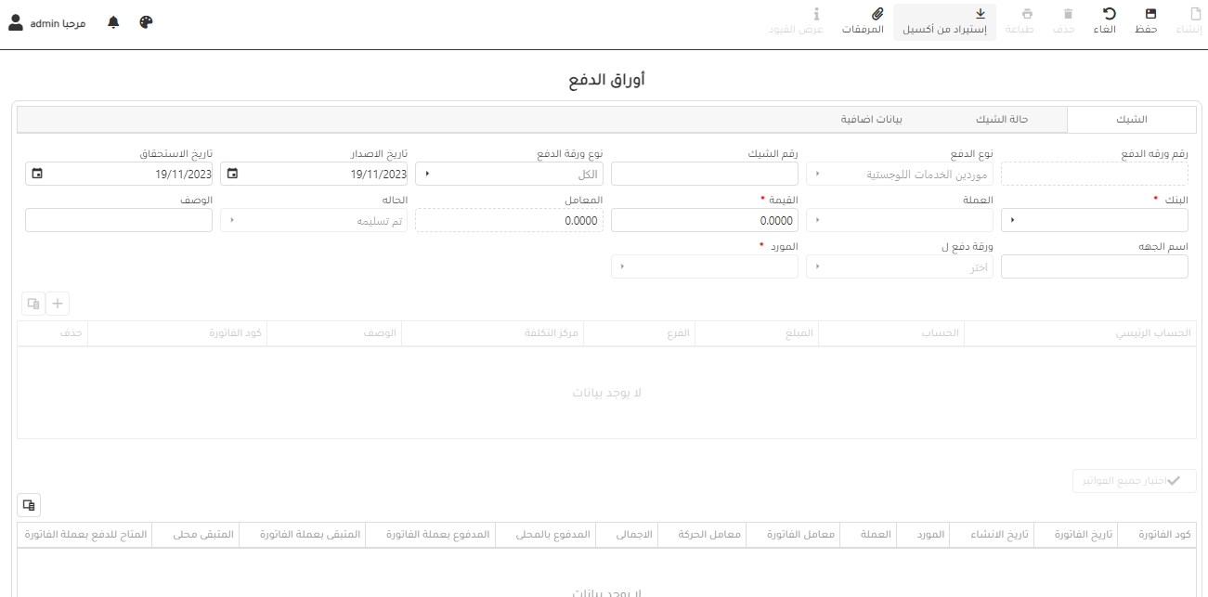Click the plus icon to add row
Viewport: 1208px width, 597px height.
pos(58,304)
